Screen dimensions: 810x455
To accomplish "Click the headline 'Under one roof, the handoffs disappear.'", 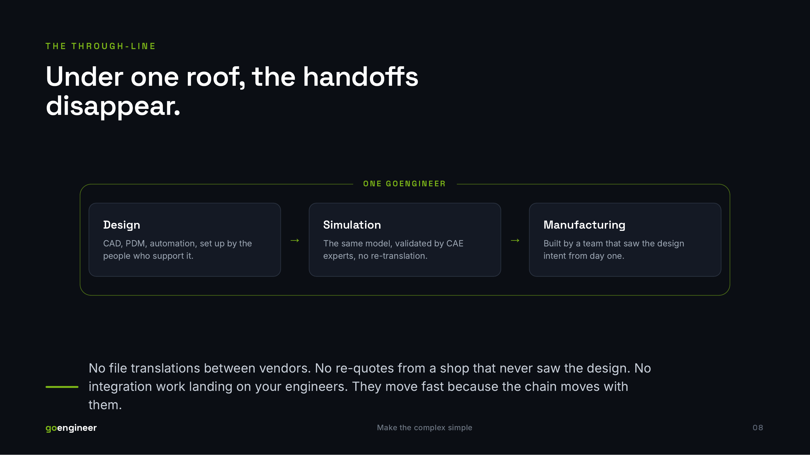I will coord(232,91).
